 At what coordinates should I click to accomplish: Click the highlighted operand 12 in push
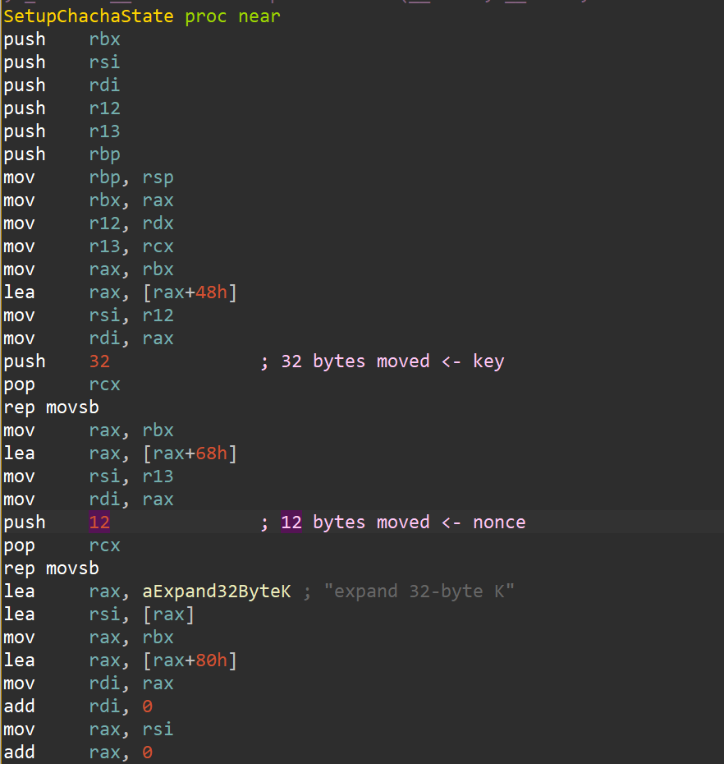[99, 522]
